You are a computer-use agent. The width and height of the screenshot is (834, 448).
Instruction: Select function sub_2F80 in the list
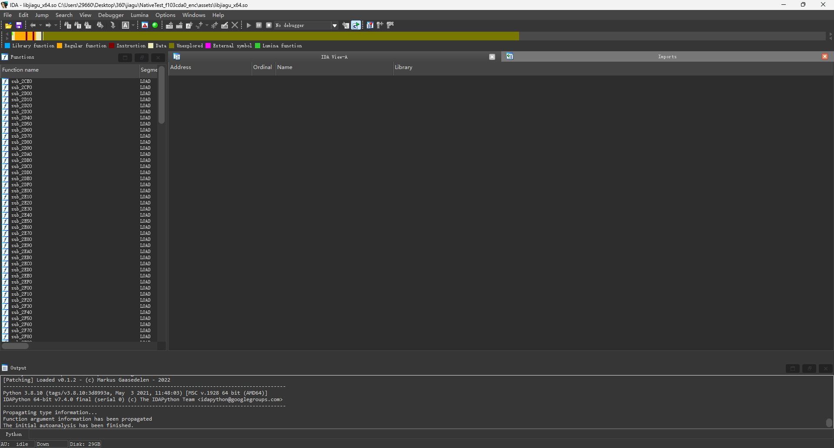tap(78, 336)
